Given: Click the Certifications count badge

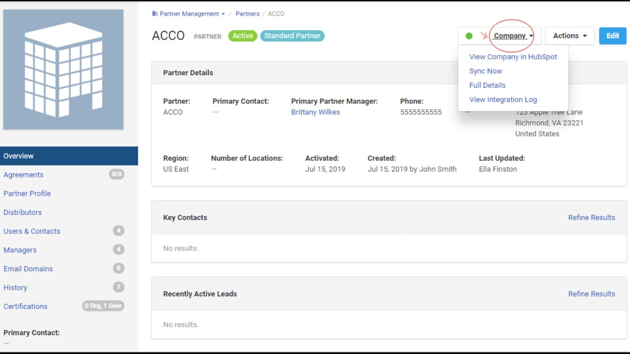Looking at the screenshot, I should click(103, 306).
